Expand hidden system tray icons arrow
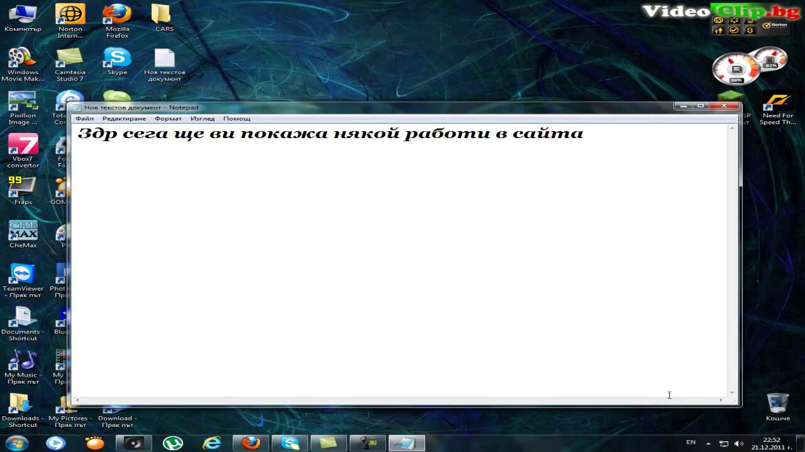Image resolution: width=805 pixels, height=452 pixels. coord(708,443)
